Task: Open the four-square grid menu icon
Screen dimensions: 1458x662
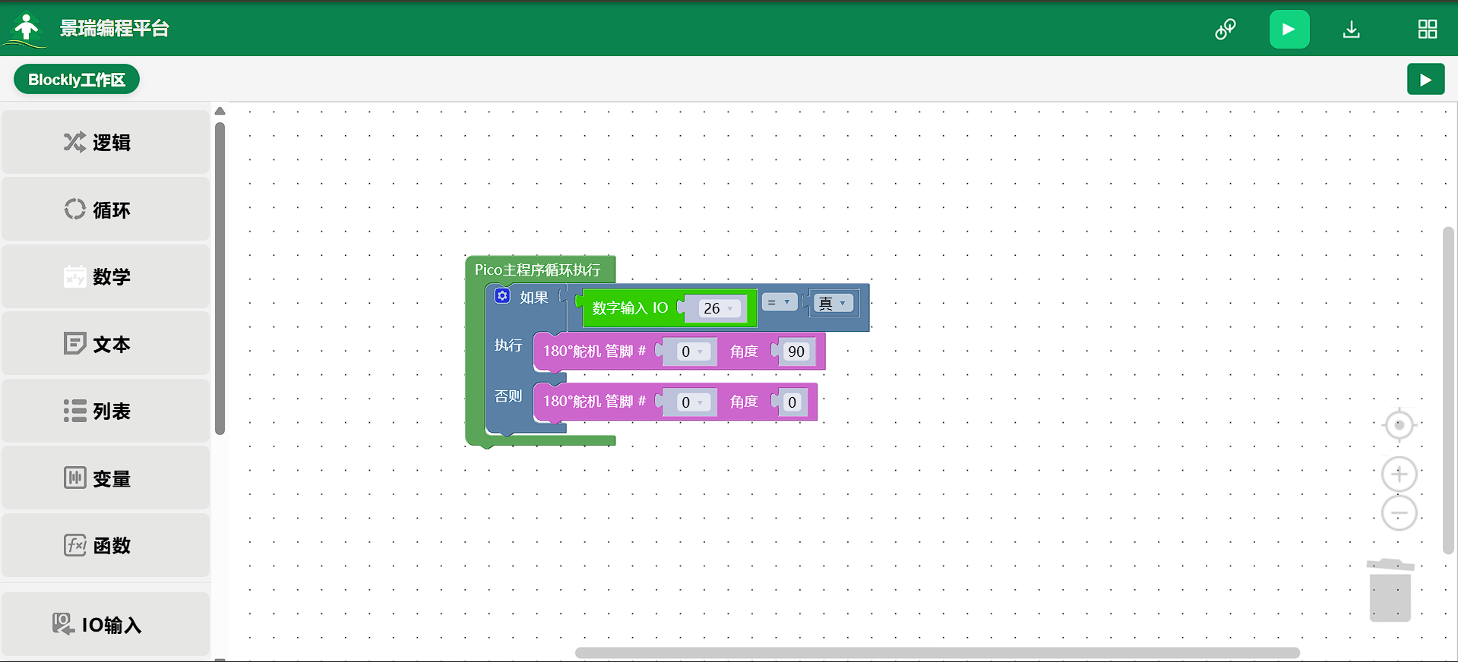Action: point(1428,30)
